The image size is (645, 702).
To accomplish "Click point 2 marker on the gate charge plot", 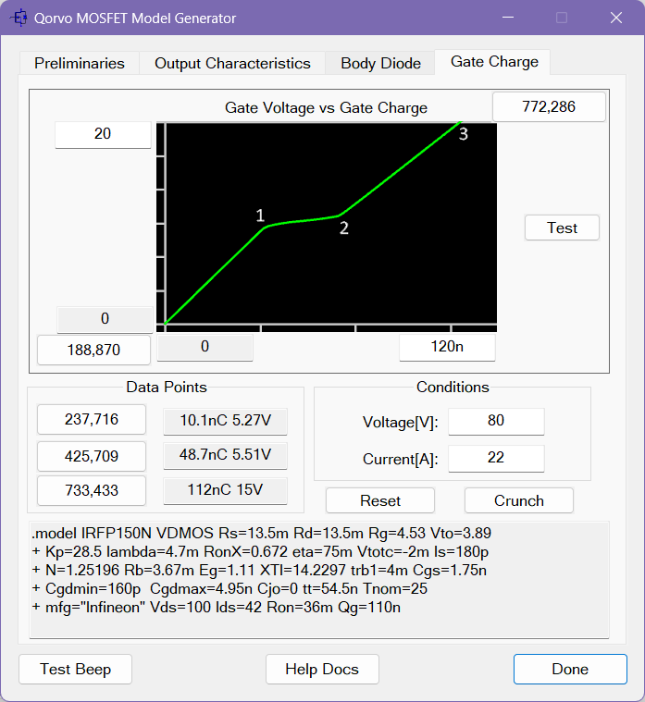I will point(341,216).
